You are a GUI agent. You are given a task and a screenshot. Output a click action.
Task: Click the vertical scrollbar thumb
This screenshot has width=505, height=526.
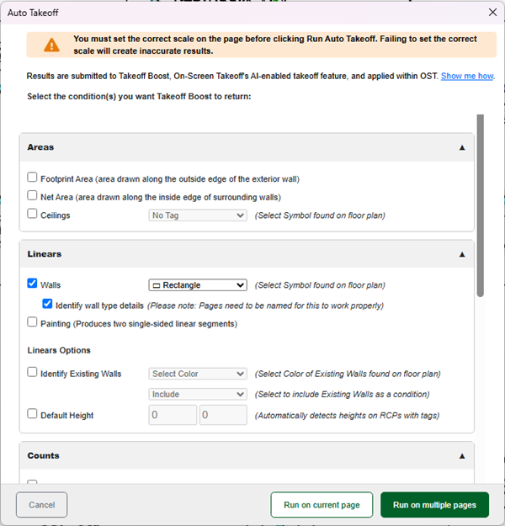pyautogui.click(x=481, y=205)
